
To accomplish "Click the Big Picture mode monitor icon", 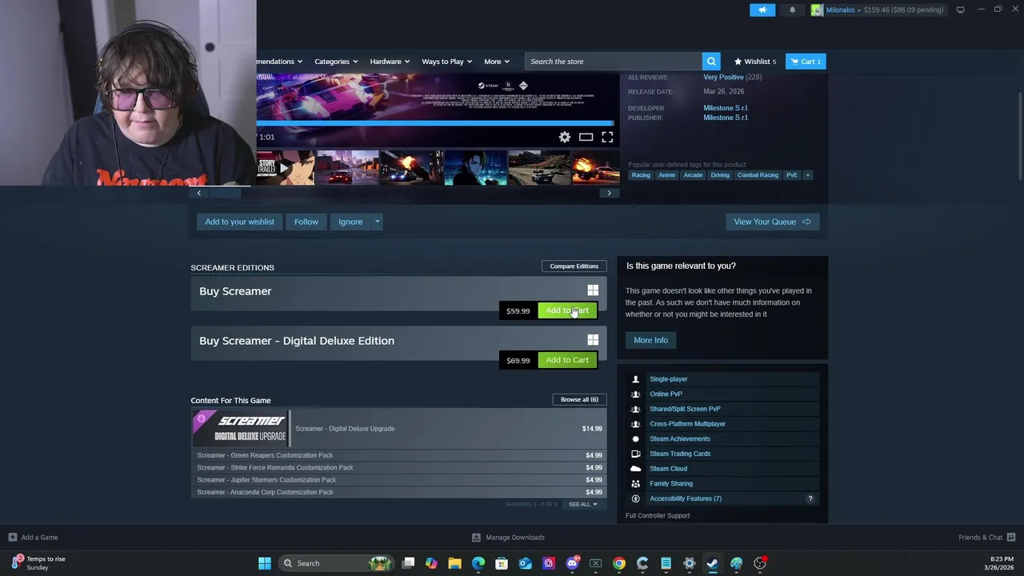I will [x=961, y=10].
